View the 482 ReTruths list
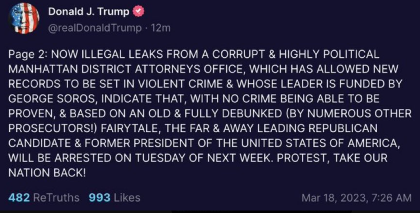The width and height of the screenshot is (420, 213). pos(44,198)
